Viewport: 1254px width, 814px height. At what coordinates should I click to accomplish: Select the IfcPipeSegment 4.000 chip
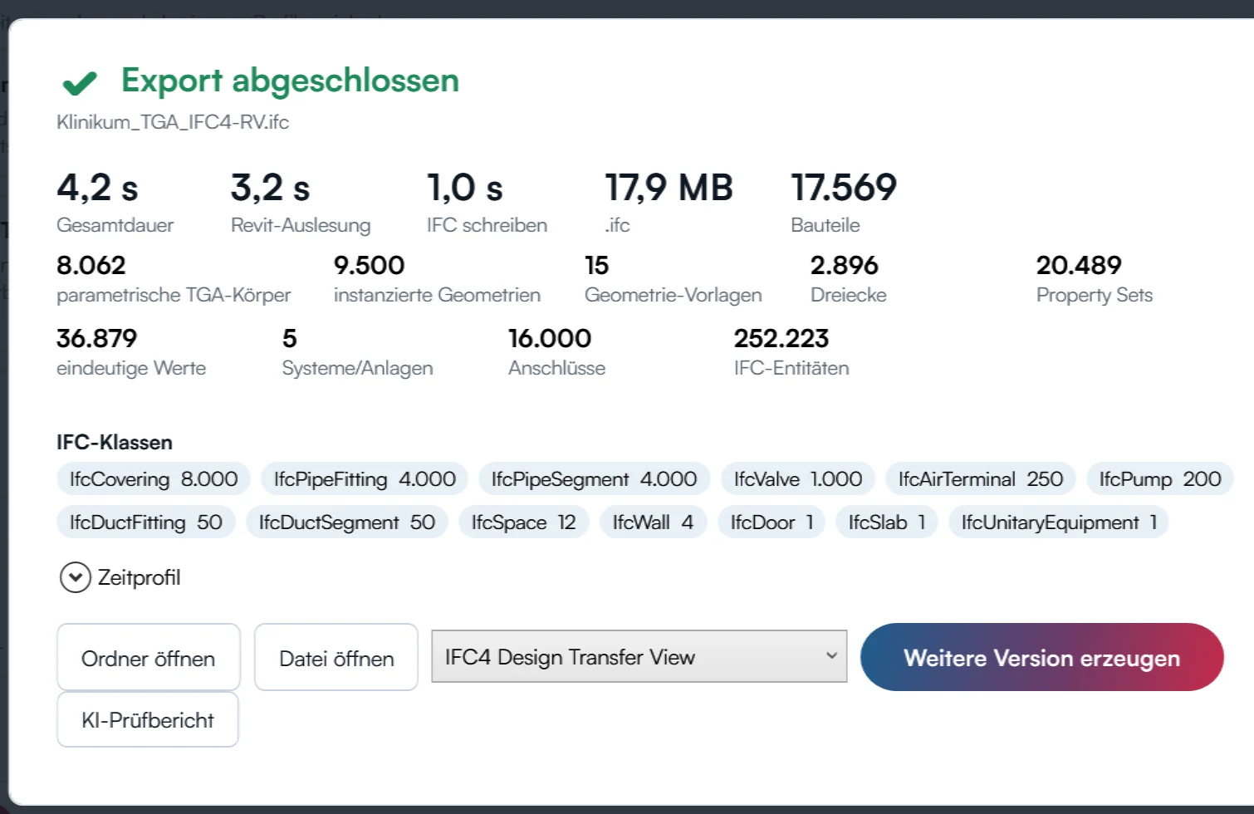pyautogui.click(x=594, y=479)
